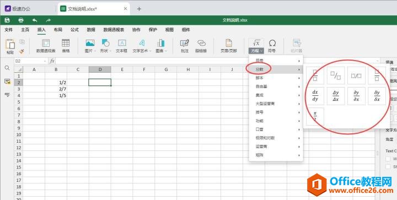The width and height of the screenshot is (397, 200).
Task: Insert the linear fraction template
Action: (356, 75)
